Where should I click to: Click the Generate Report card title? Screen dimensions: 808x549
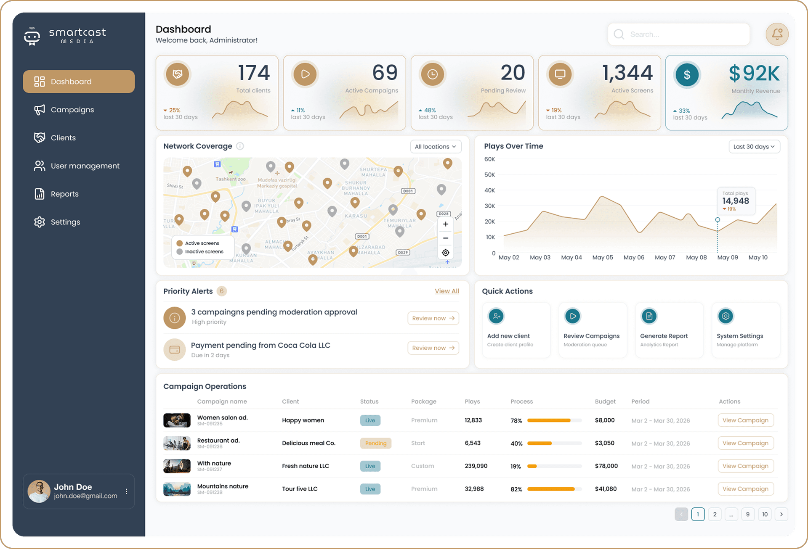click(664, 336)
